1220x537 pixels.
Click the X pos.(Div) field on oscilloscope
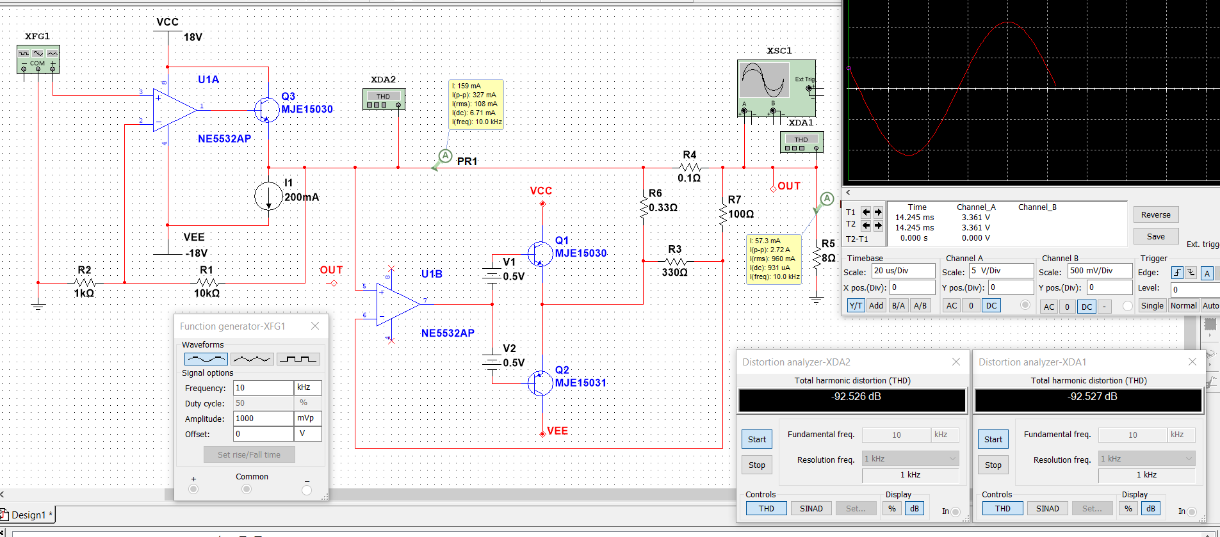click(x=913, y=288)
